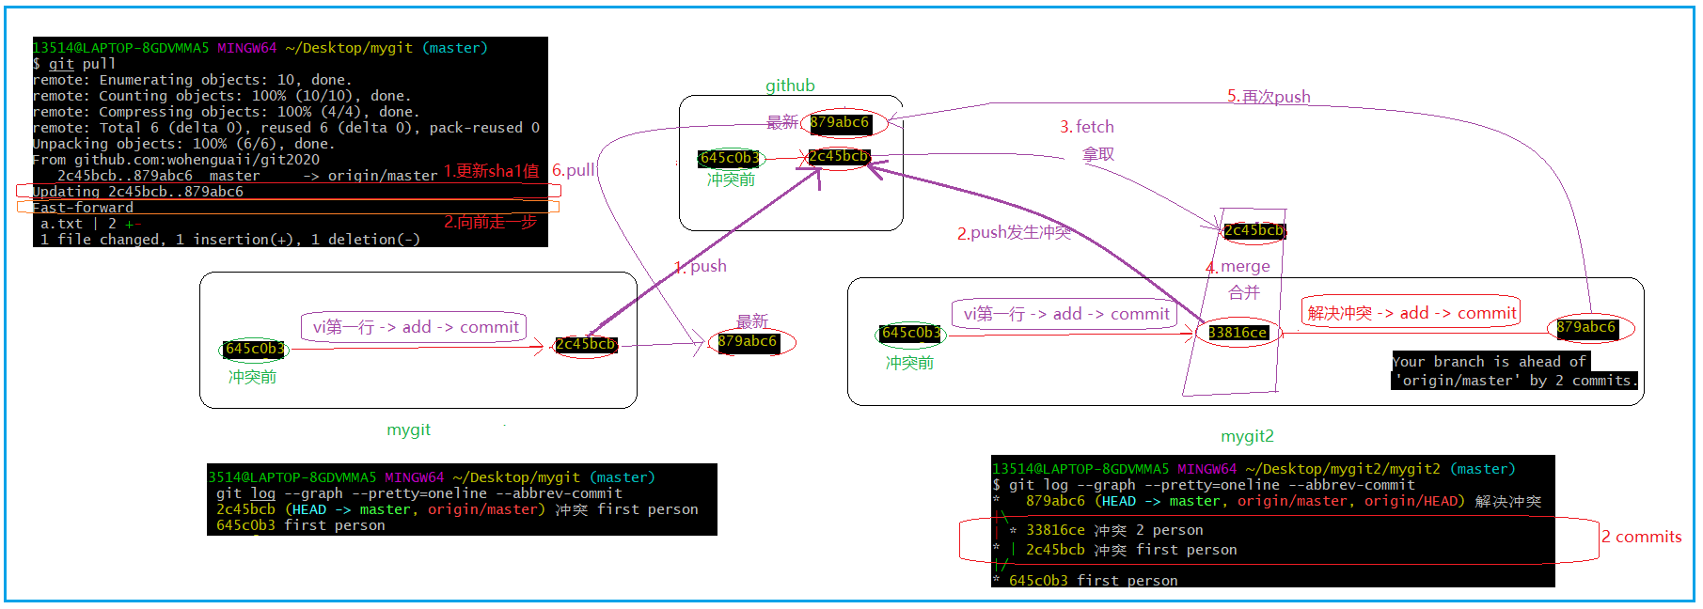Select the 33816ce commit node in mygit2
The width and height of the screenshot is (1703, 609).
point(1238,333)
